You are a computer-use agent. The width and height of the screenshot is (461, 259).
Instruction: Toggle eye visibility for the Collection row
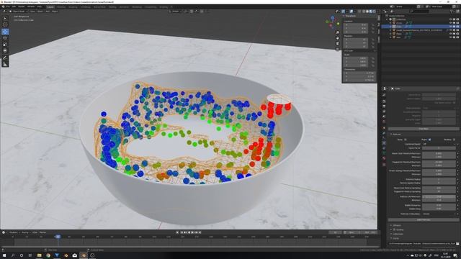tap(450, 19)
